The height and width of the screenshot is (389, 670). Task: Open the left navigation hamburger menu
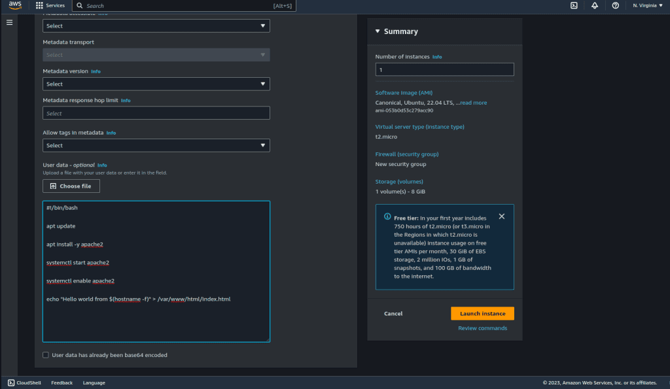(9, 22)
